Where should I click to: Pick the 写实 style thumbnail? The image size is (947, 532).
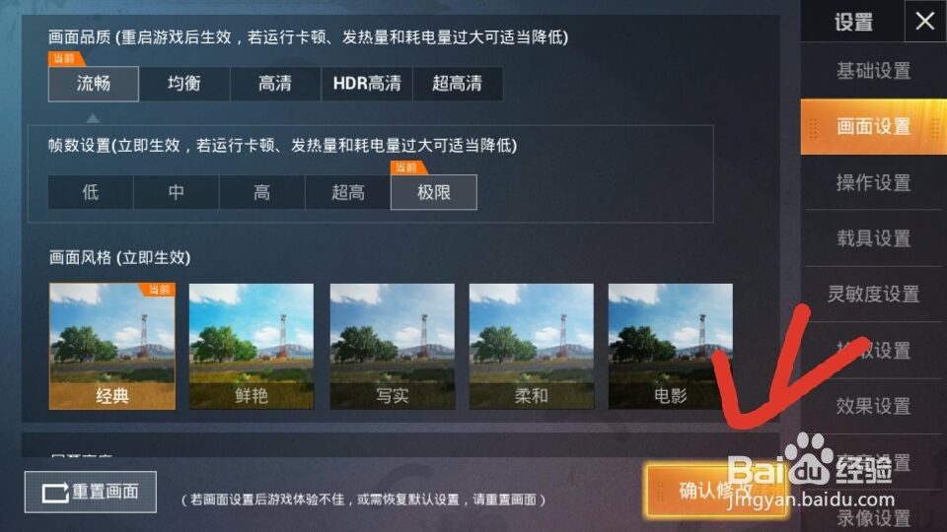pos(392,346)
